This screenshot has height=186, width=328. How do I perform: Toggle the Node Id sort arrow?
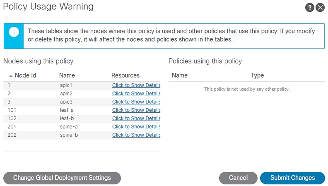pyautogui.click(x=11, y=76)
